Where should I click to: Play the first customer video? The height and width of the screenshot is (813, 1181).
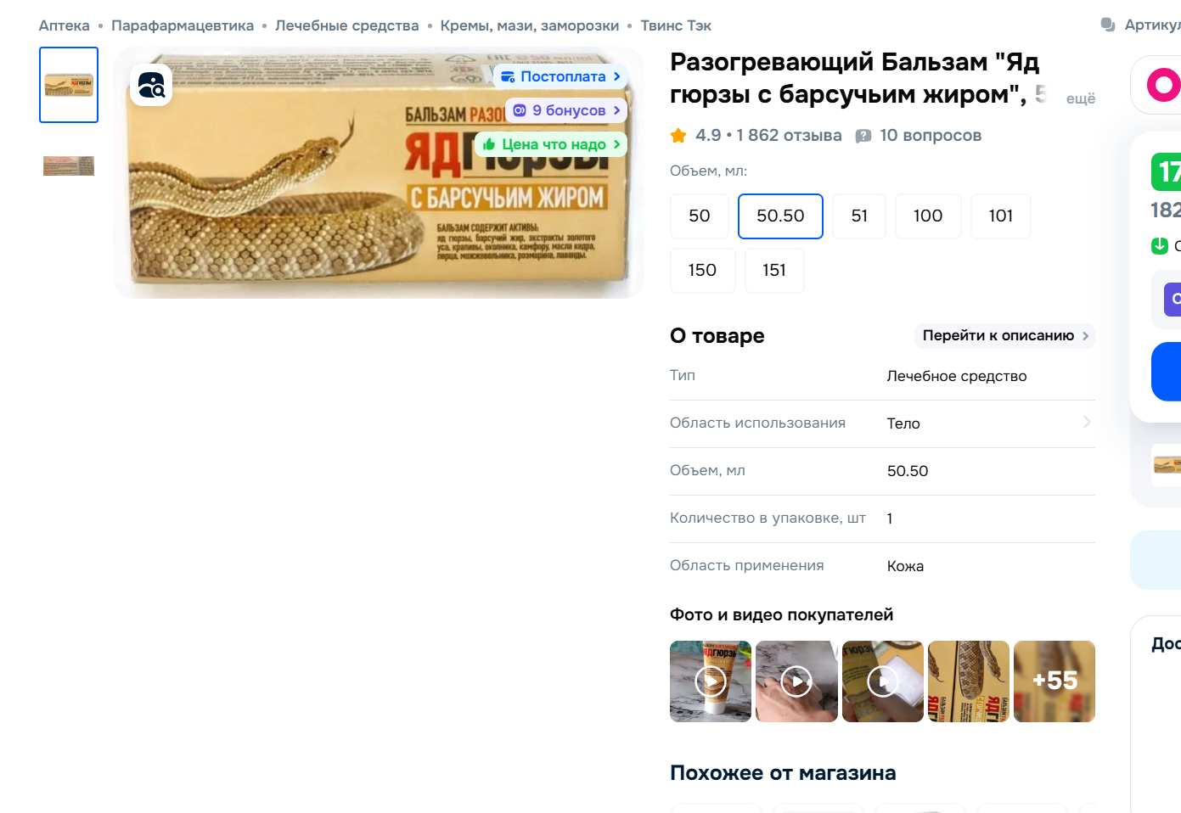(x=711, y=681)
